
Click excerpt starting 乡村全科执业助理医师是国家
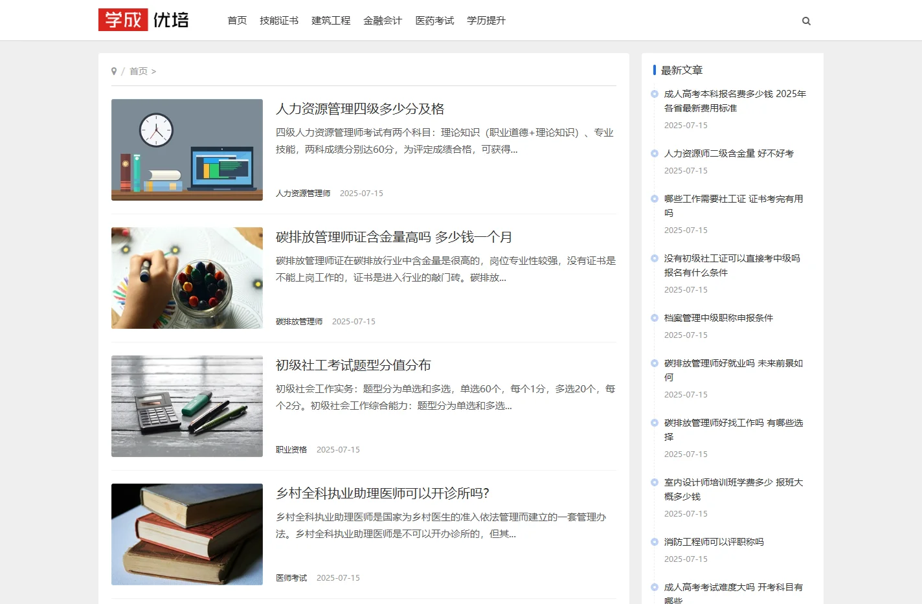click(442, 526)
